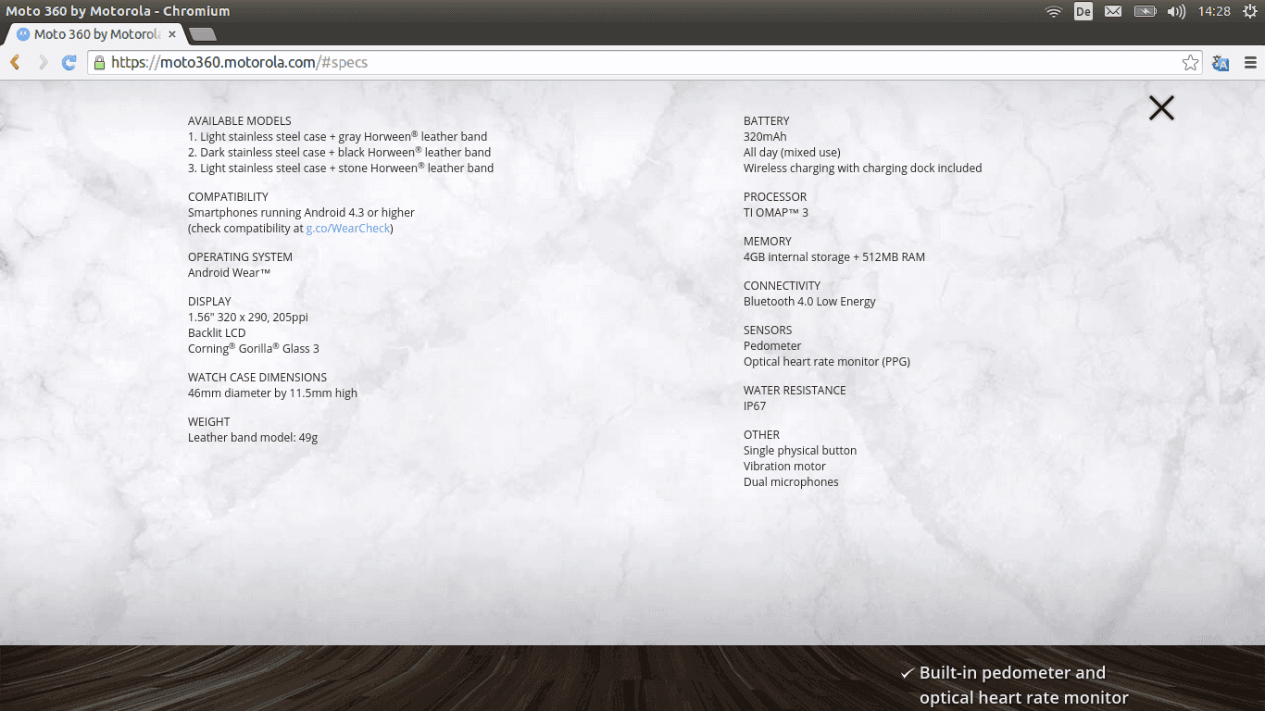Image resolution: width=1265 pixels, height=711 pixels.
Task: Open the g.co/WearCheck link
Action: coord(348,229)
